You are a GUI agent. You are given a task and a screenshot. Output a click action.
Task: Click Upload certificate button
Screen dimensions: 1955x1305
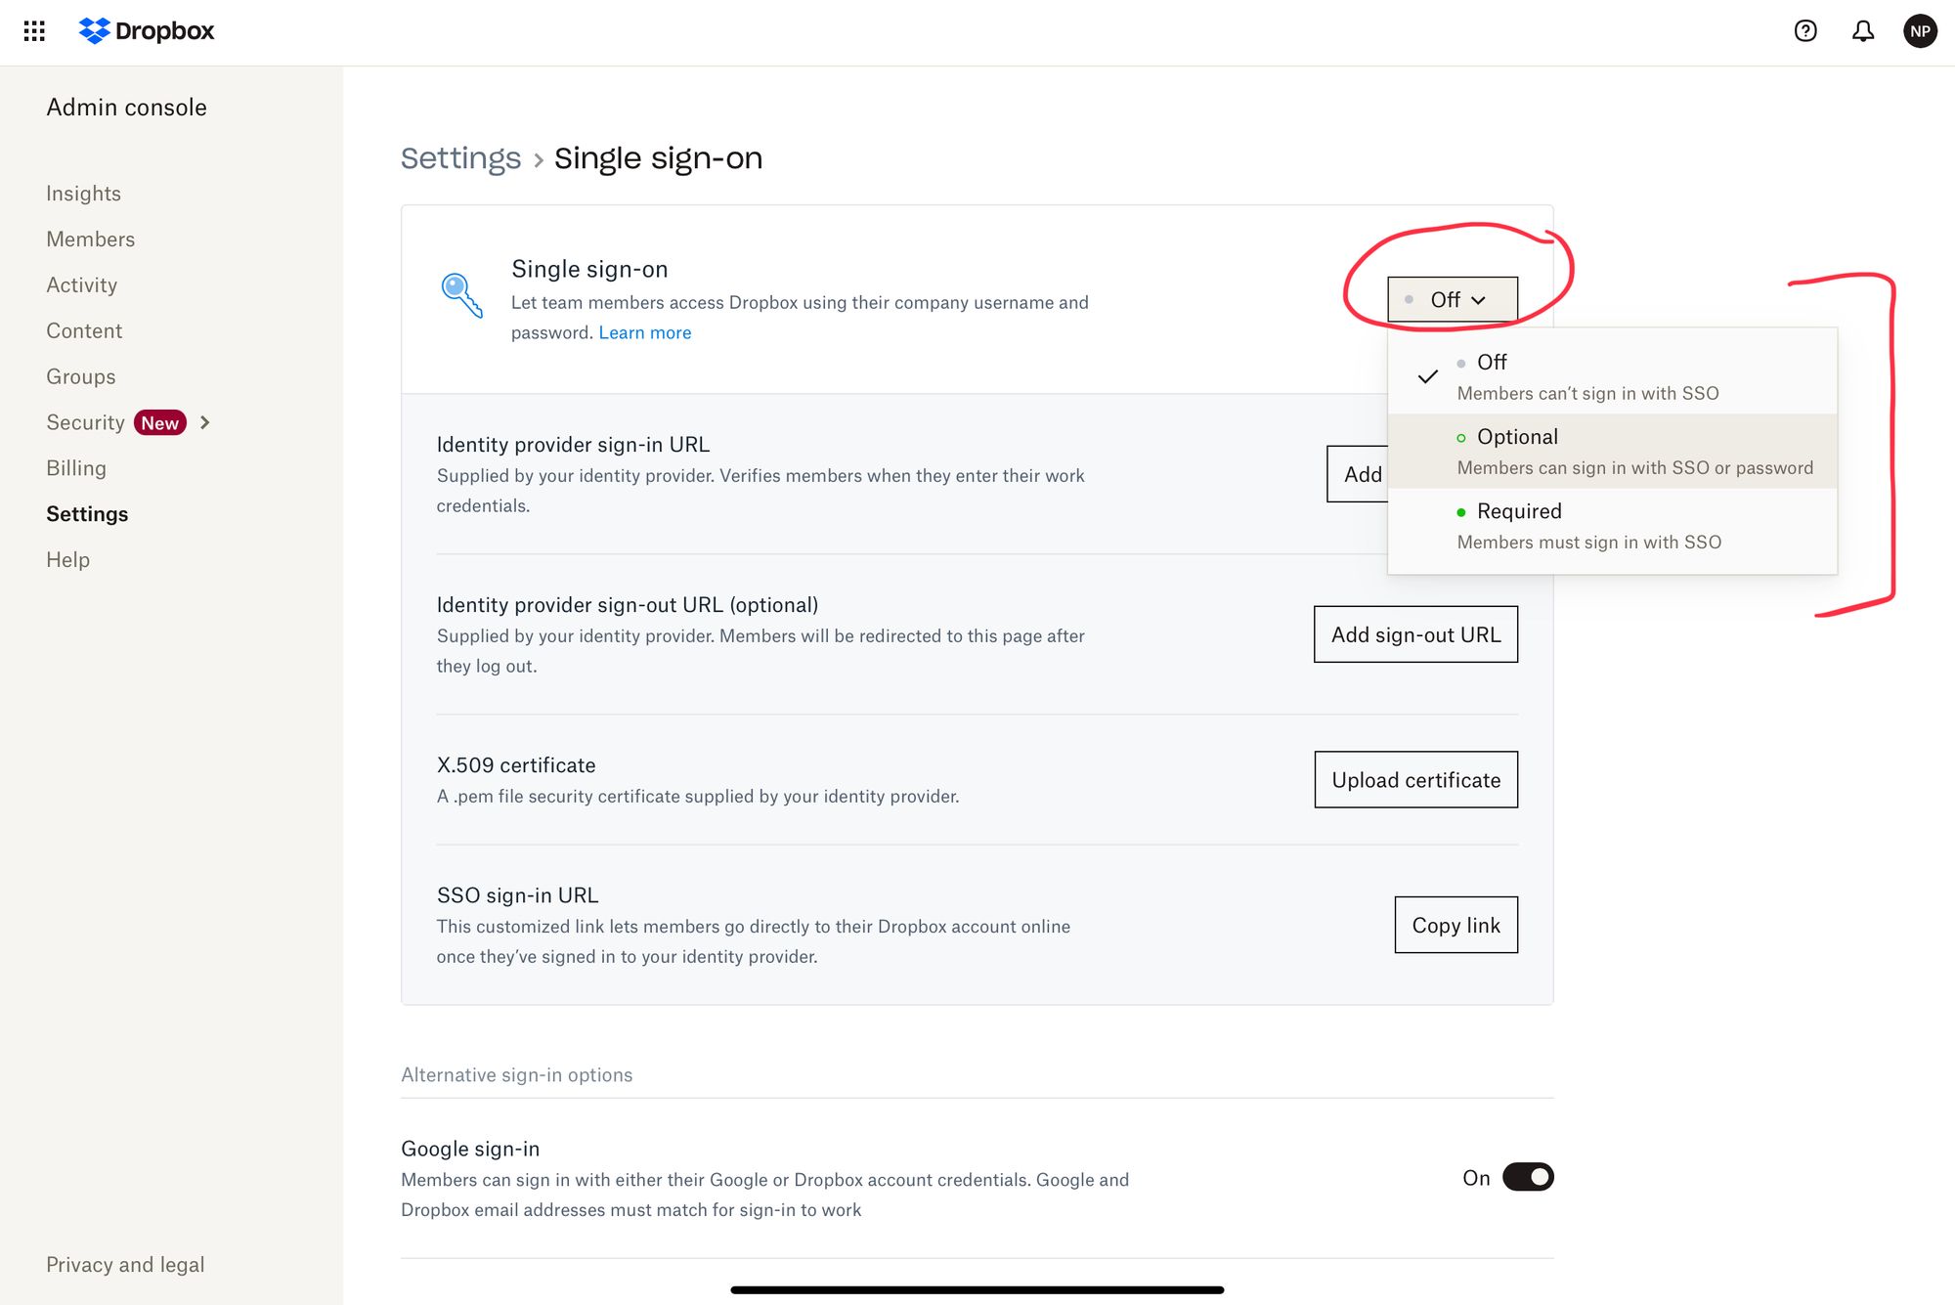pos(1415,780)
